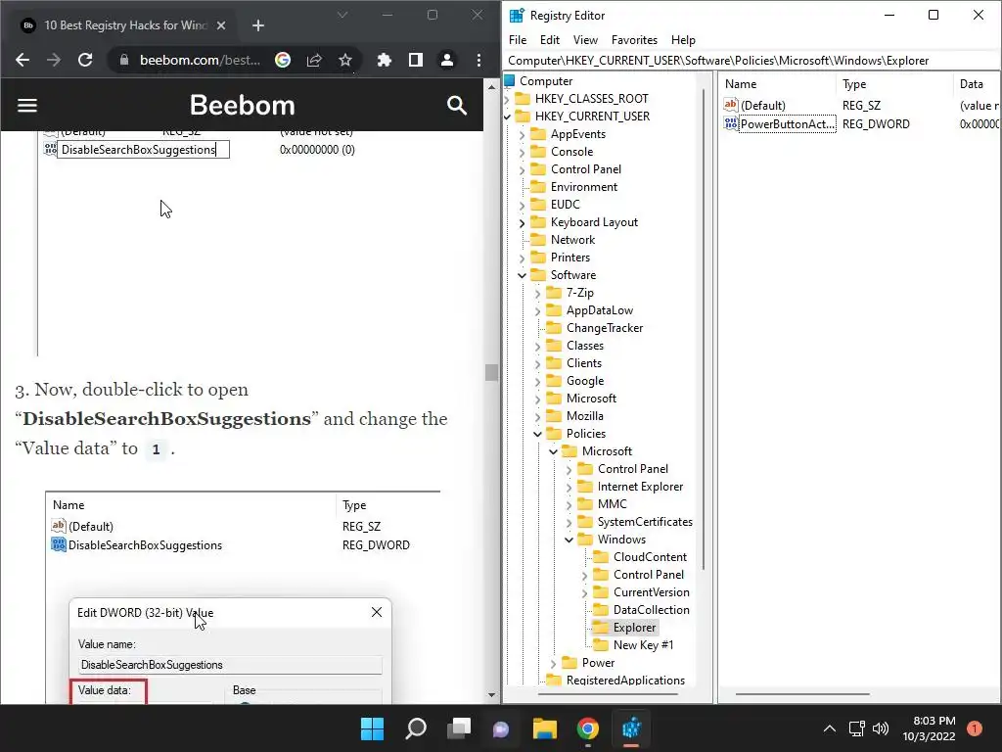Open File Explorer from taskbar
The image size is (1002, 752).
click(545, 728)
